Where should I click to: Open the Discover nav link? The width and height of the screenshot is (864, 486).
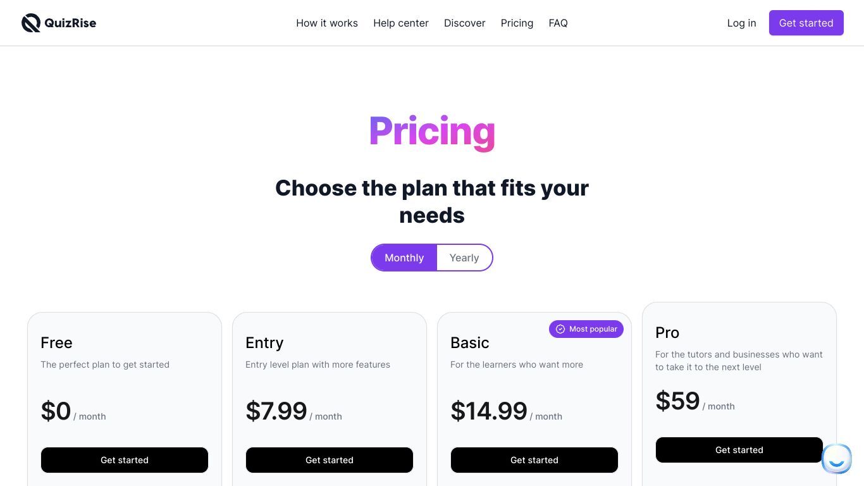(x=465, y=23)
